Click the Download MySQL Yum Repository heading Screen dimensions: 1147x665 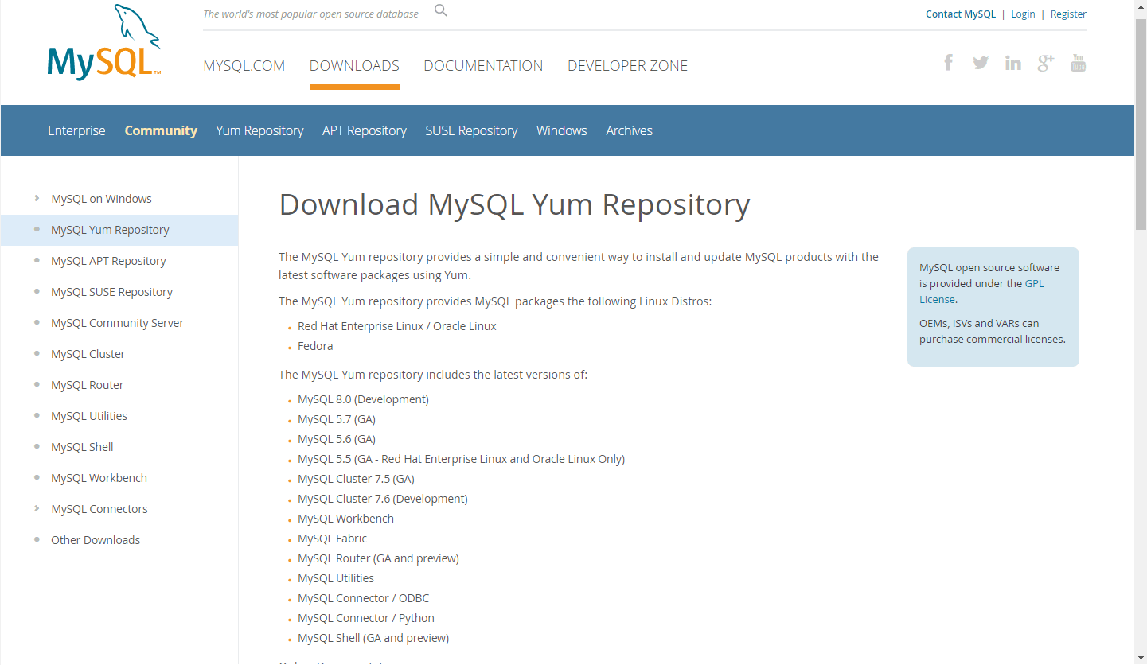[x=514, y=205]
